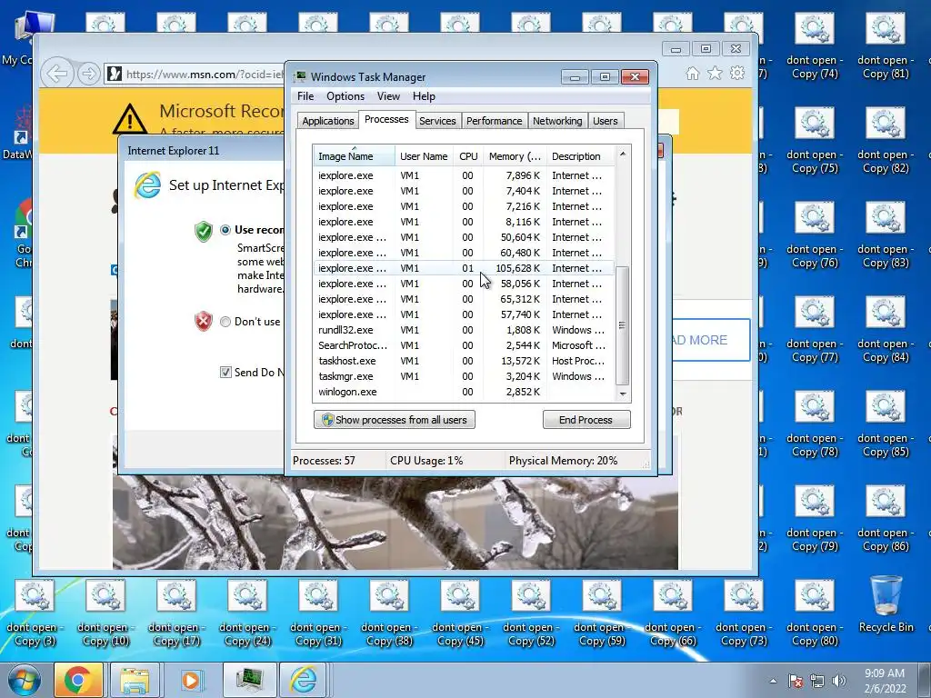Image resolution: width=931 pixels, height=698 pixels.
Task: Launch Windows Media Player taskbar icon
Action: click(191, 680)
